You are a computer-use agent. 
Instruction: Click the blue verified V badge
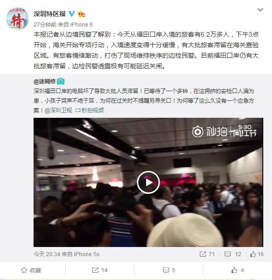72,14
